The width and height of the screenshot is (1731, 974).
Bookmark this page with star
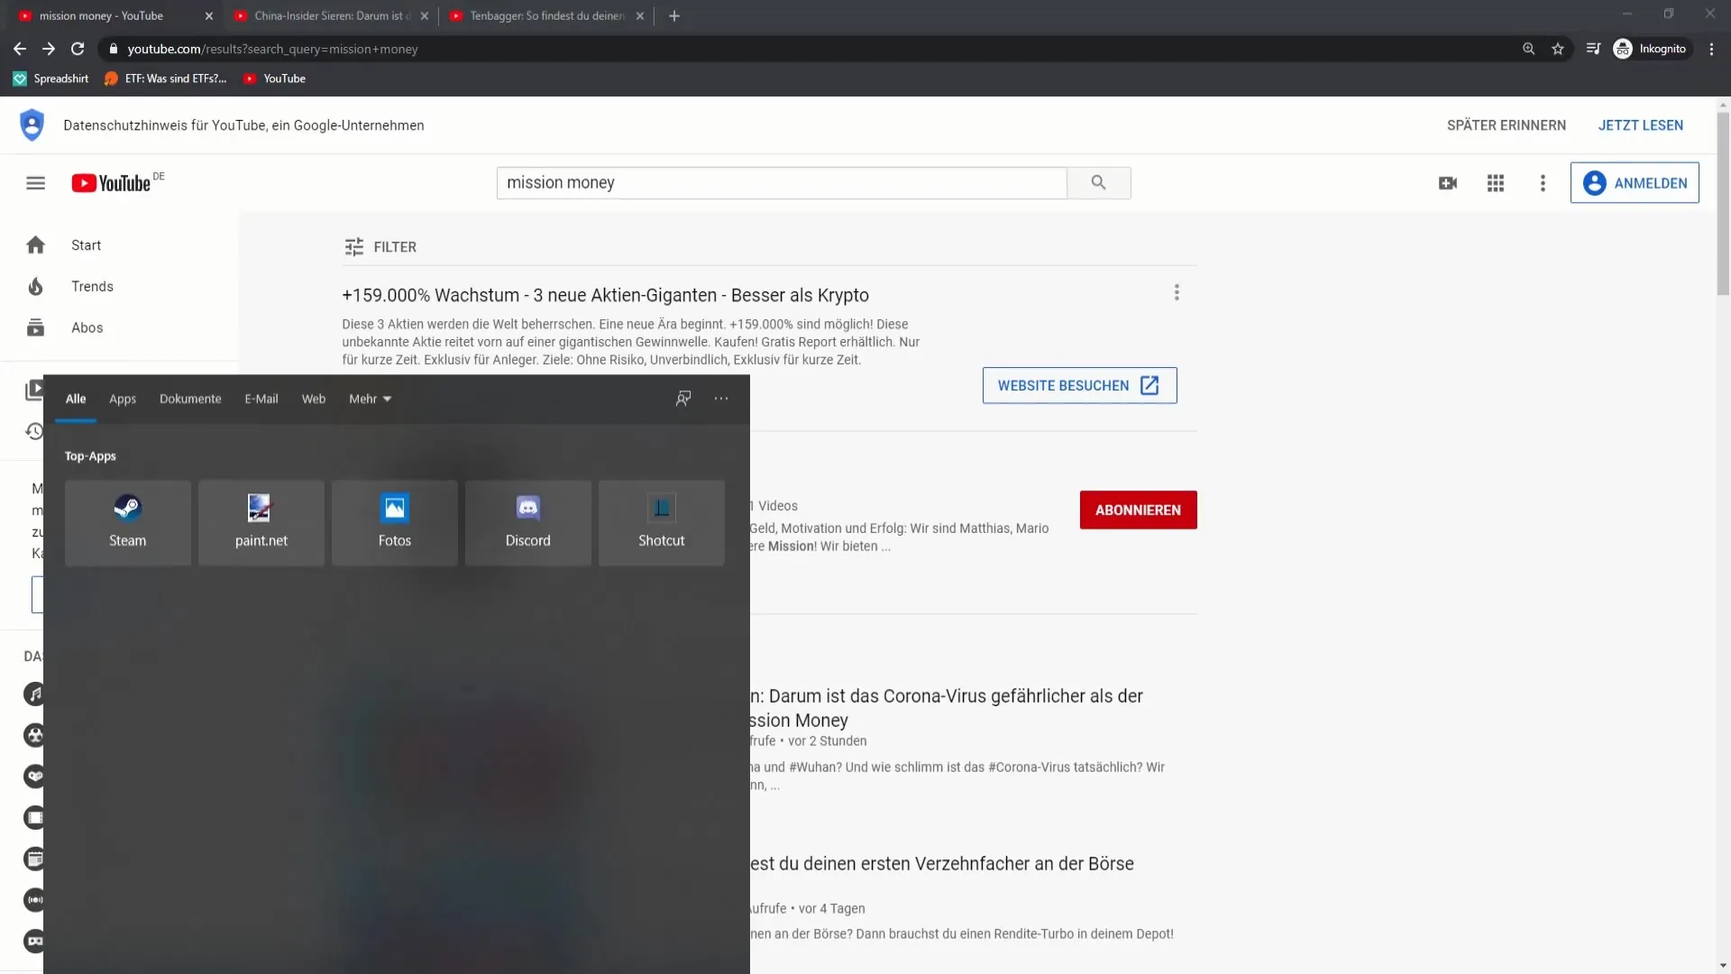pyautogui.click(x=1557, y=49)
